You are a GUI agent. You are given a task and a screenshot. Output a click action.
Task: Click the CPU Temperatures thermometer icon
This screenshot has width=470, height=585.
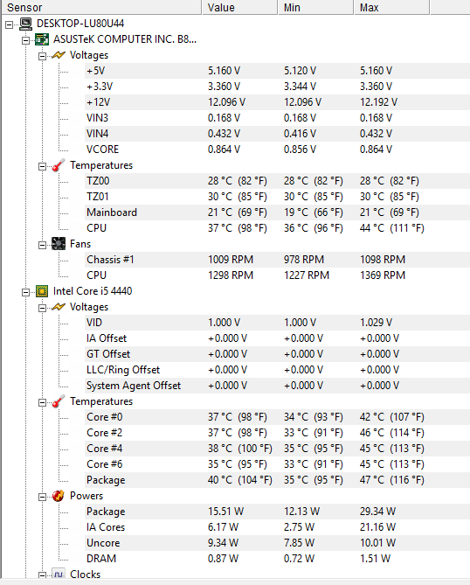(59, 401)
